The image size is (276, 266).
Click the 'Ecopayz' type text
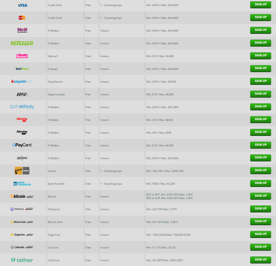(x=53, y=69)
